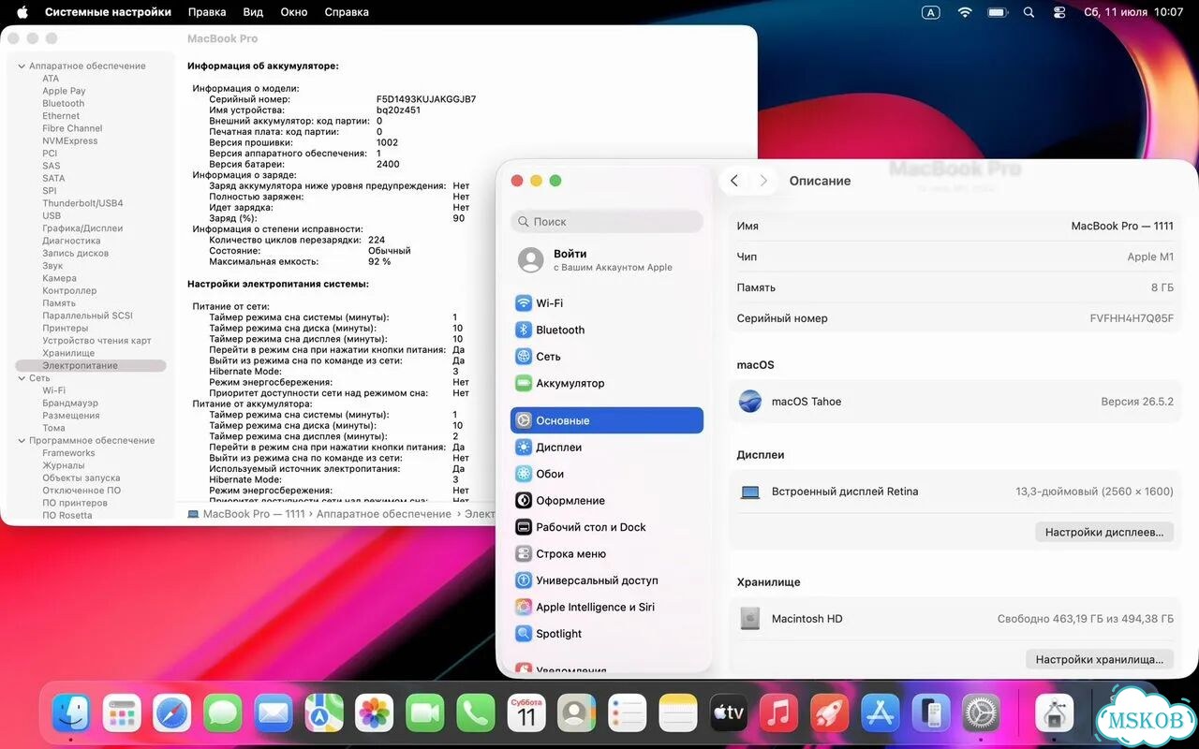Click the date and time in the menu bar
The height and width of the screenshot is (749, 1199).
pos(1133,12)
